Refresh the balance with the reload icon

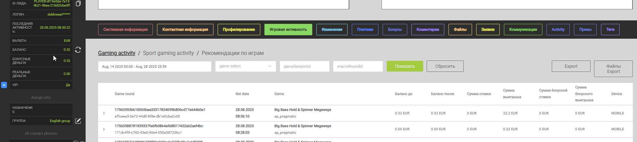click(x=78, y=50)
